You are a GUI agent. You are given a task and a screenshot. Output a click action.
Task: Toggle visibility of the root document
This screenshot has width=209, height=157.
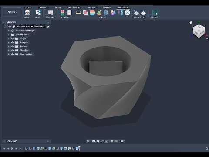(10, 27)
